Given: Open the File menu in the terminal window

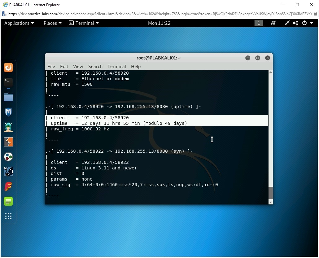Looking at the screenshot, I should (x=51, y=66).
